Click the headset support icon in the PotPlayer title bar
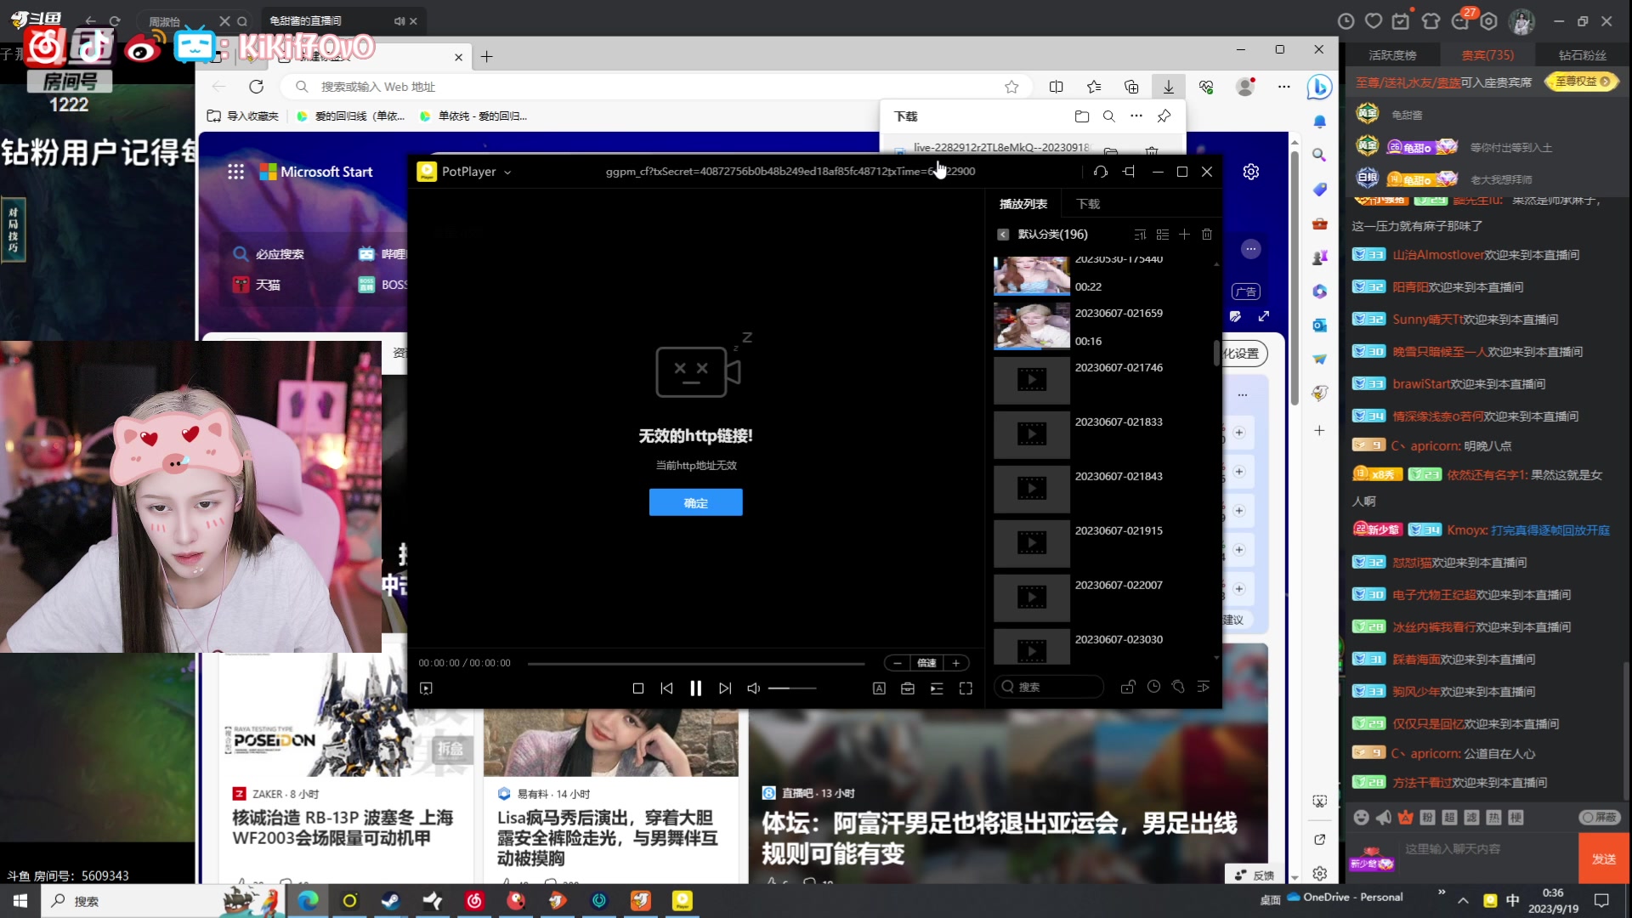This screenshot has width=1632, height=918. pos(1100,172)
